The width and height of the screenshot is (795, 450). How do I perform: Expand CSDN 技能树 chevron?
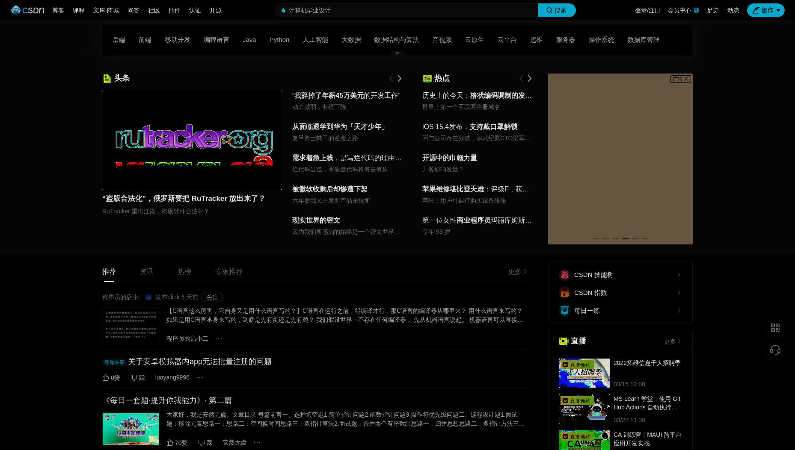pyautogui.click(x=679, y=275)
